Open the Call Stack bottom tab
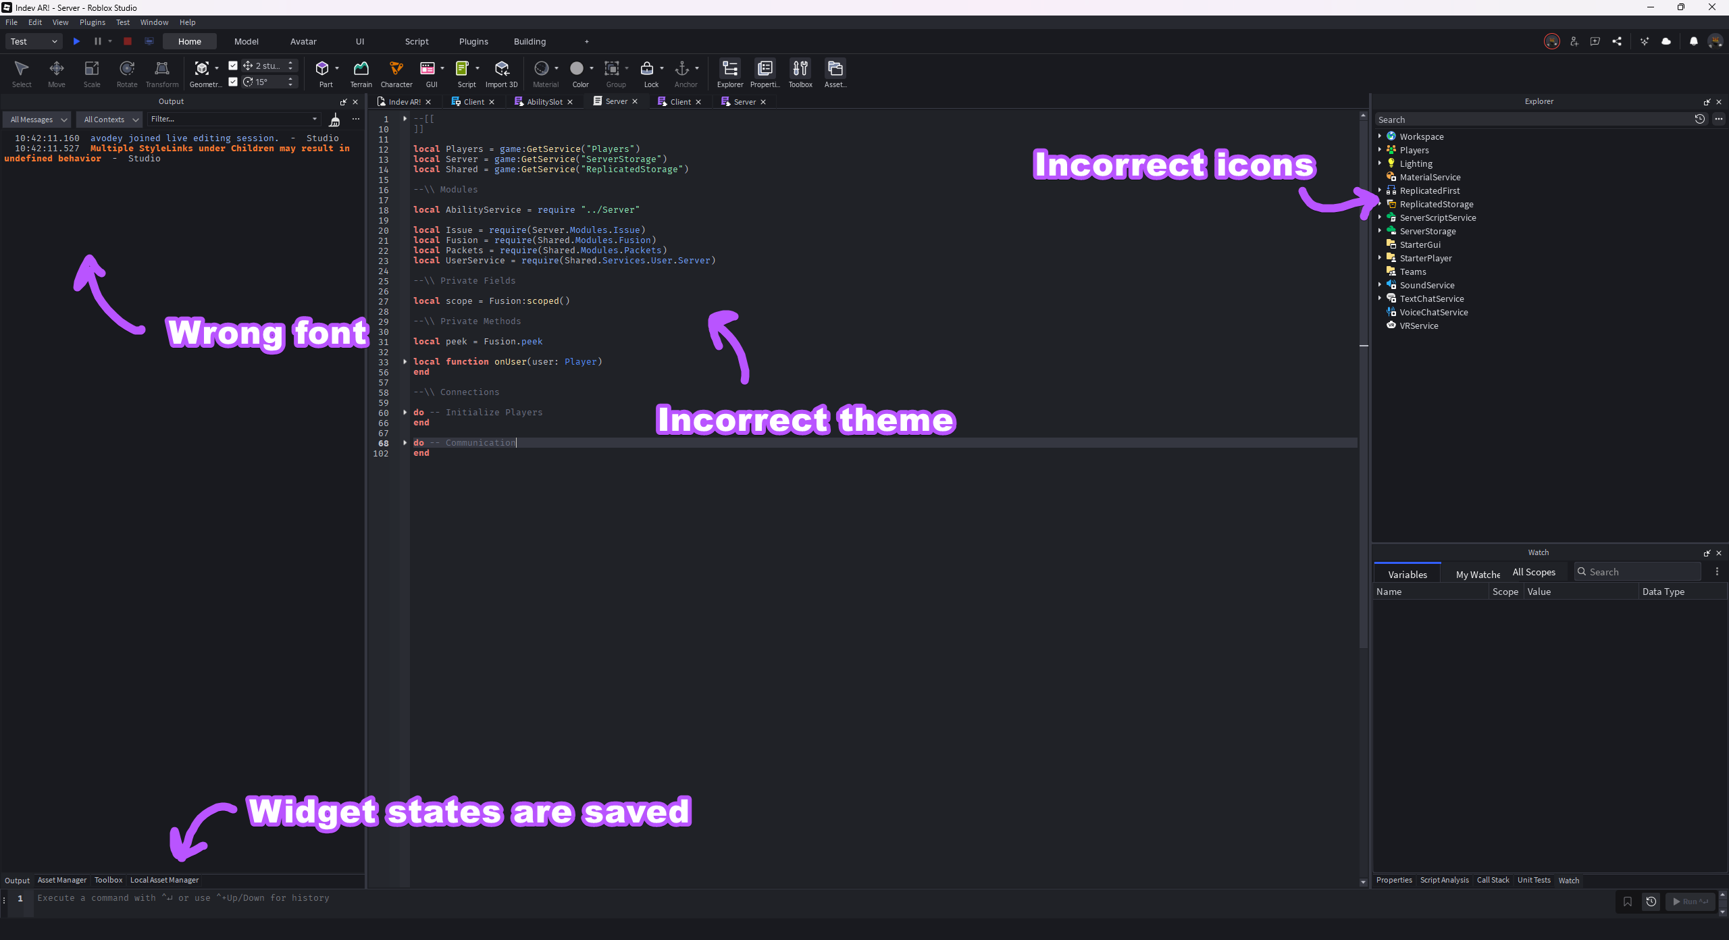Viewport: 1729px width, 940px height. click(1493, 880)
